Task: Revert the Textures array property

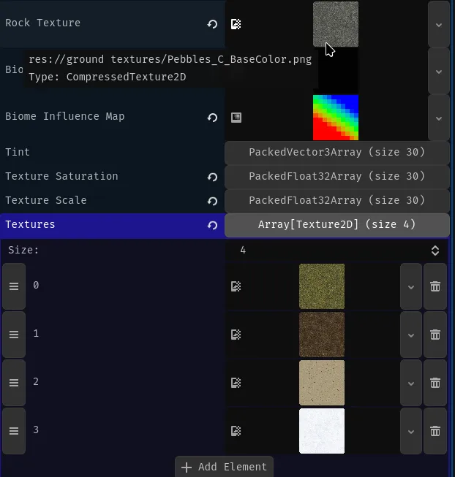Action: point(212,226)
